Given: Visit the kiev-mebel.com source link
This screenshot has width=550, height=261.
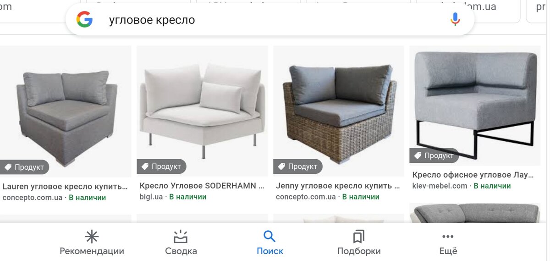Looking at the screenshot, I should tap(440, 186).
